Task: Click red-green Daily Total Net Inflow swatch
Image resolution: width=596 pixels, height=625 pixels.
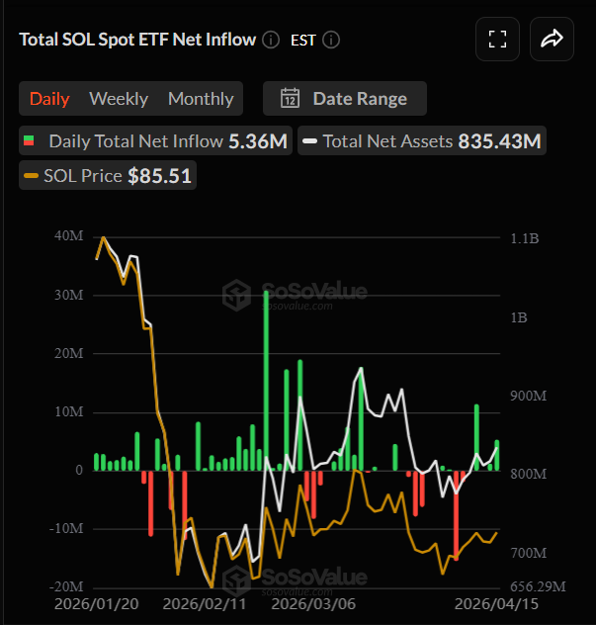Action: [32, 141]
